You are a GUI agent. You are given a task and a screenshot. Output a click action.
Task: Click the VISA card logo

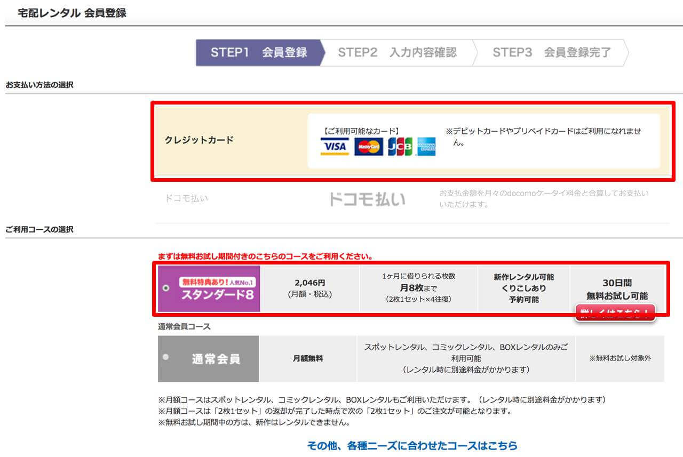tap(335, 147)
